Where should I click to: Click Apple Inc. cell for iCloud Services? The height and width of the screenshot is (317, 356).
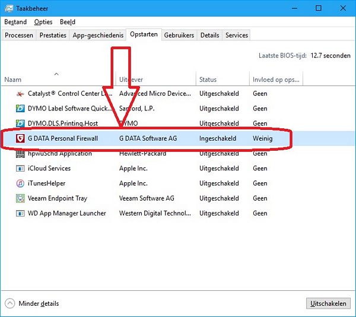133,168
